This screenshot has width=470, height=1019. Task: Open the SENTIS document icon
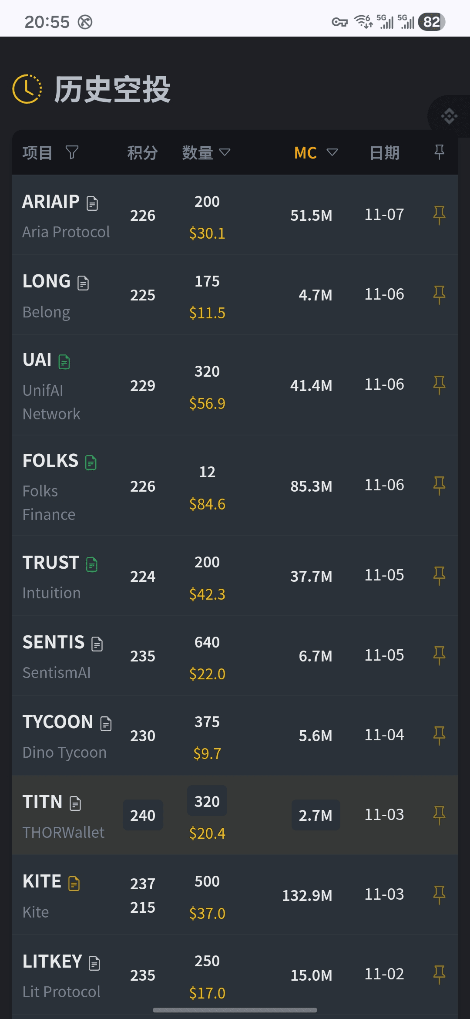coord(97,644)
